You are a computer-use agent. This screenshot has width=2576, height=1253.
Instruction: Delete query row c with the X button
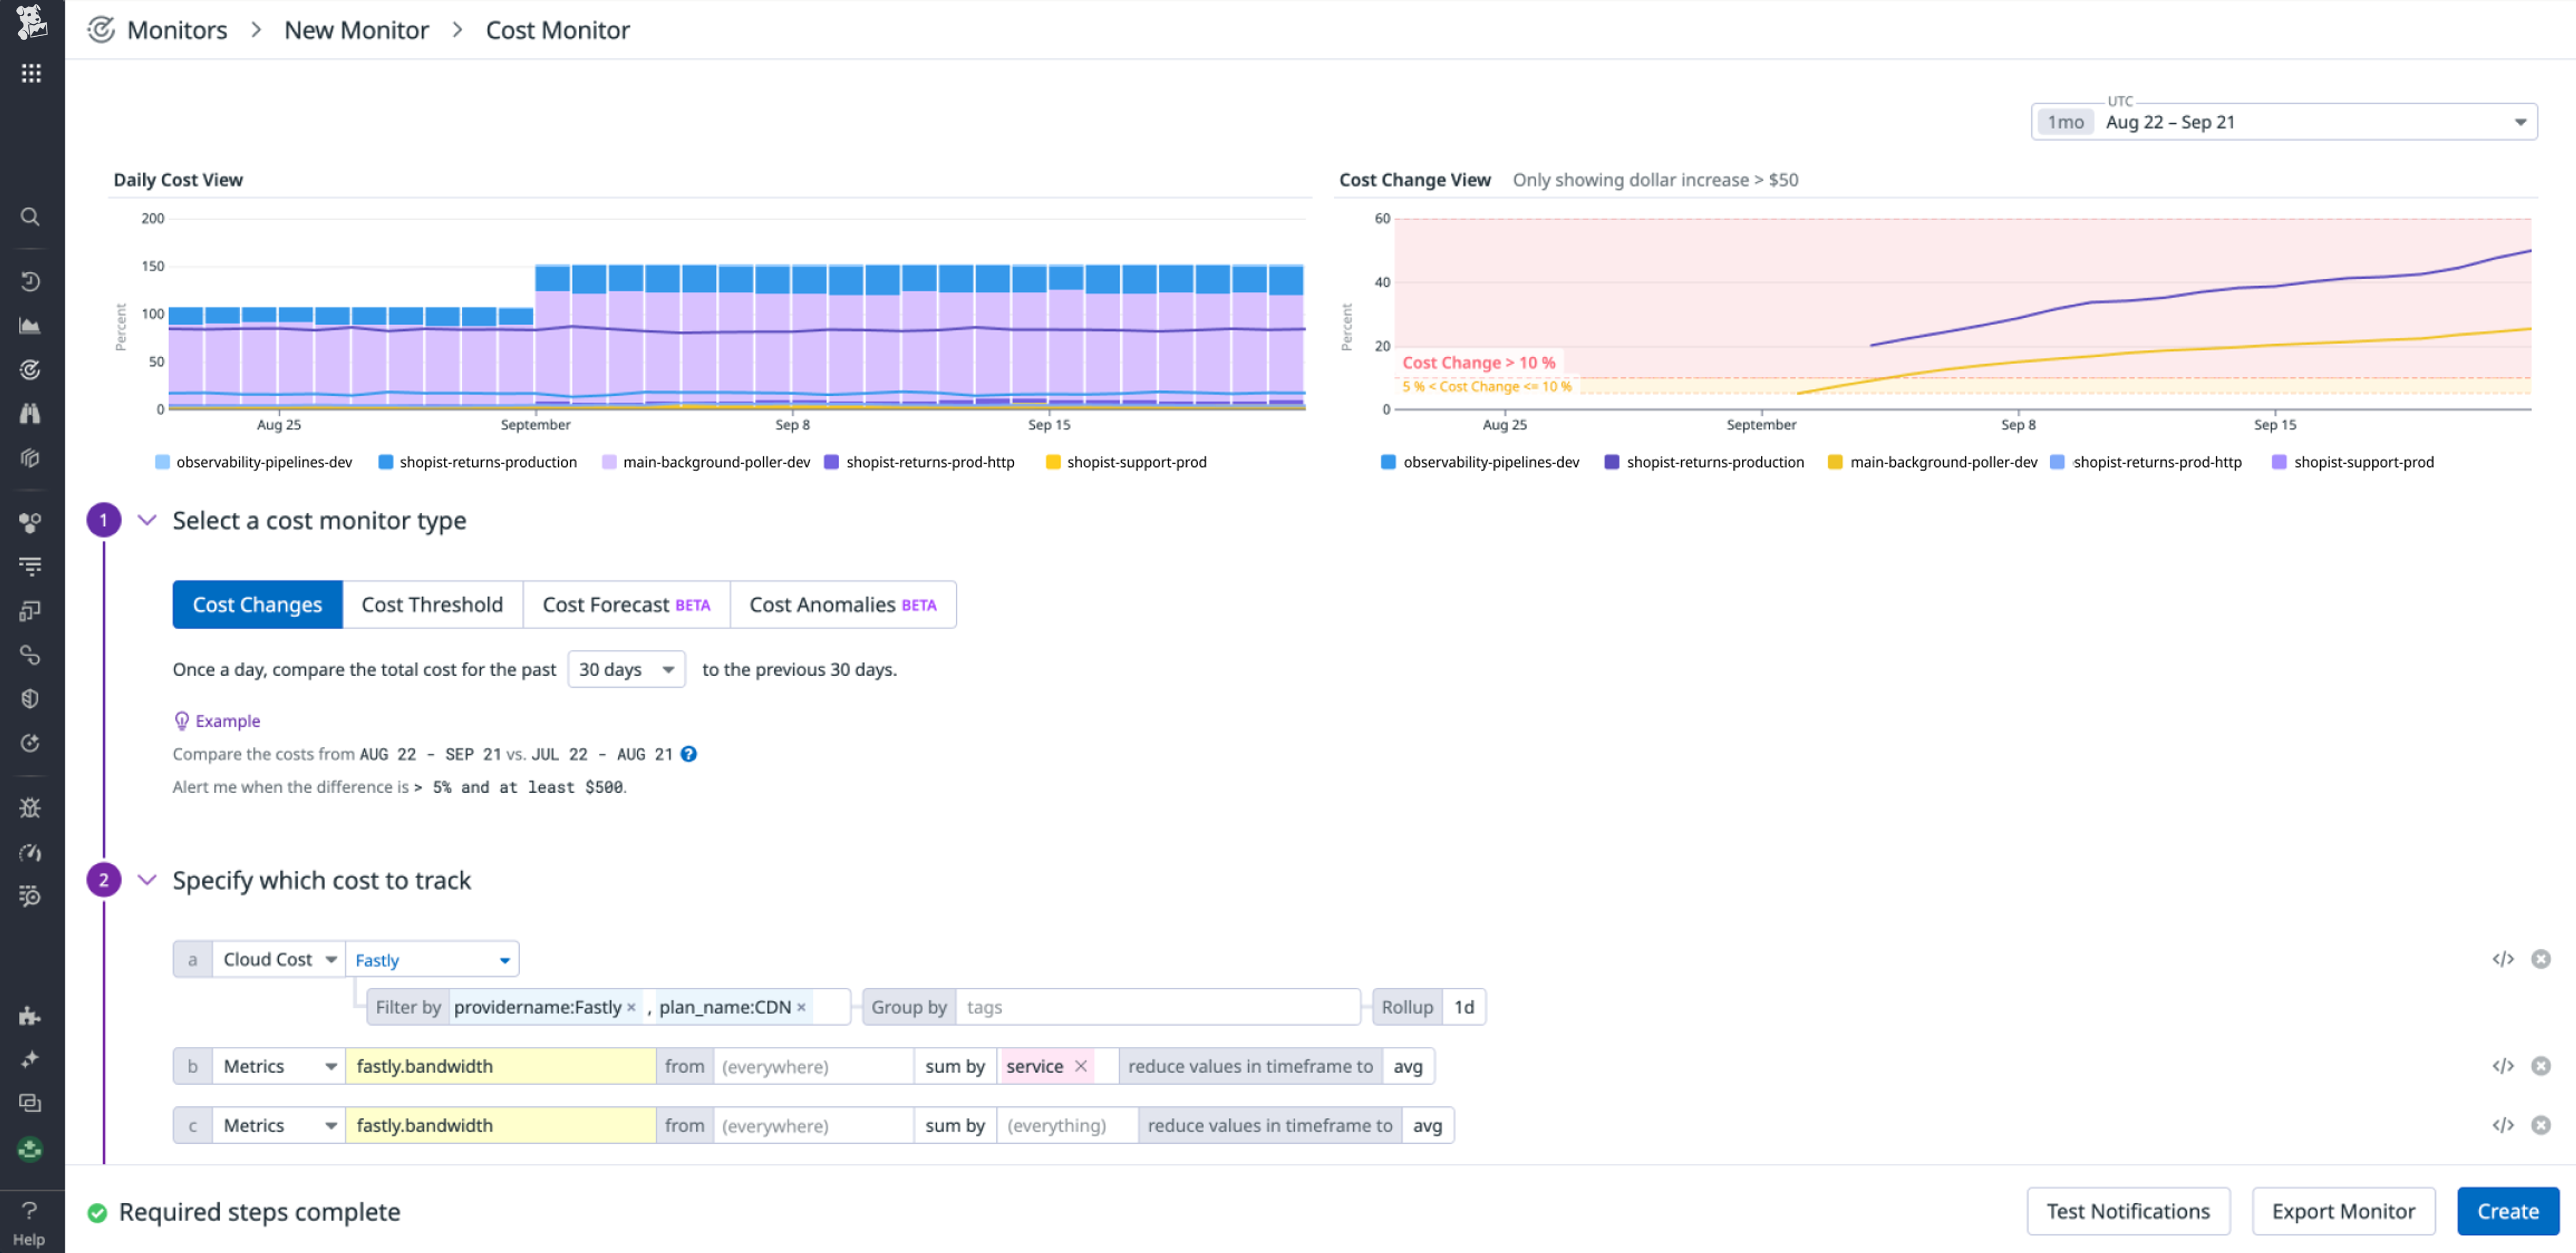[2541, 1125]
